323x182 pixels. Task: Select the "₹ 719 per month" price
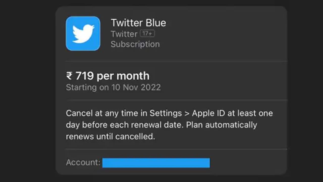pyautogui.click(x=107, y=76)
